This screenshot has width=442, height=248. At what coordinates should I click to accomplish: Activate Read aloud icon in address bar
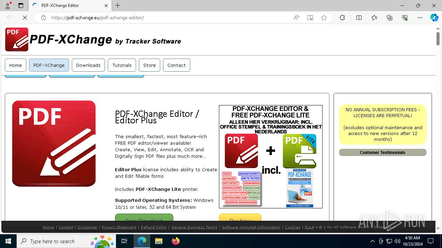[x=296, y=18]
